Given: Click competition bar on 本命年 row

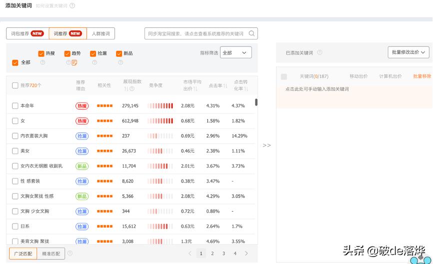Looking at the screenshot, I should point(160,105).
